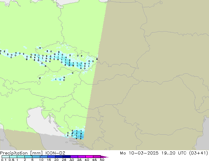
Task: Click the '50' legend value label
Action: [x=102, y=160]
